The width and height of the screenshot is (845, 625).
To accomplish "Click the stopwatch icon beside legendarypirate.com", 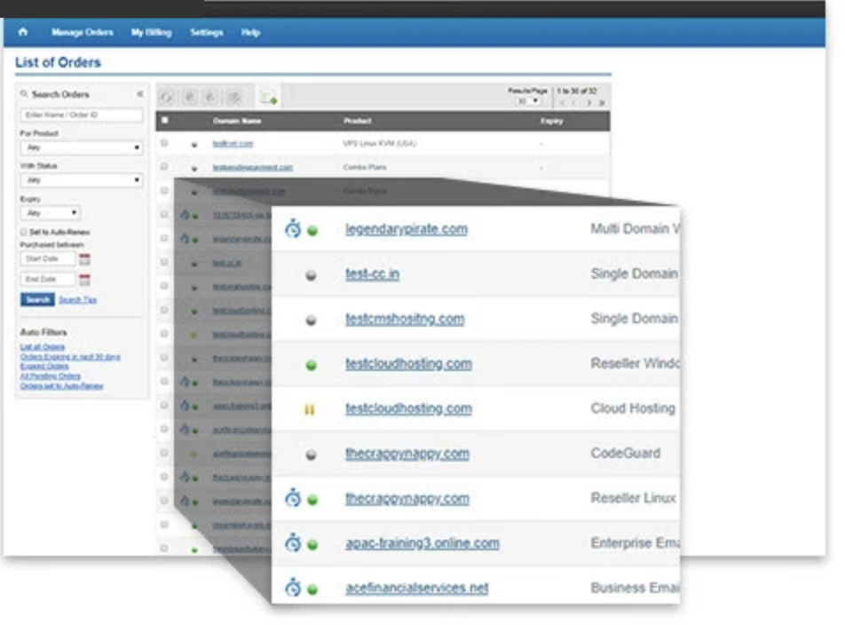I will click(x=293, y=228).
